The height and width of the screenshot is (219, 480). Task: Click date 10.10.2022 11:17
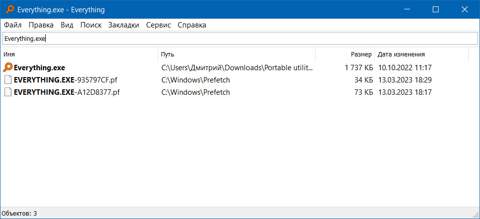pyautogui.click(x=405, y=68)
